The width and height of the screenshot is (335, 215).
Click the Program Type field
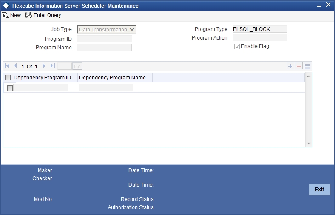260,29
